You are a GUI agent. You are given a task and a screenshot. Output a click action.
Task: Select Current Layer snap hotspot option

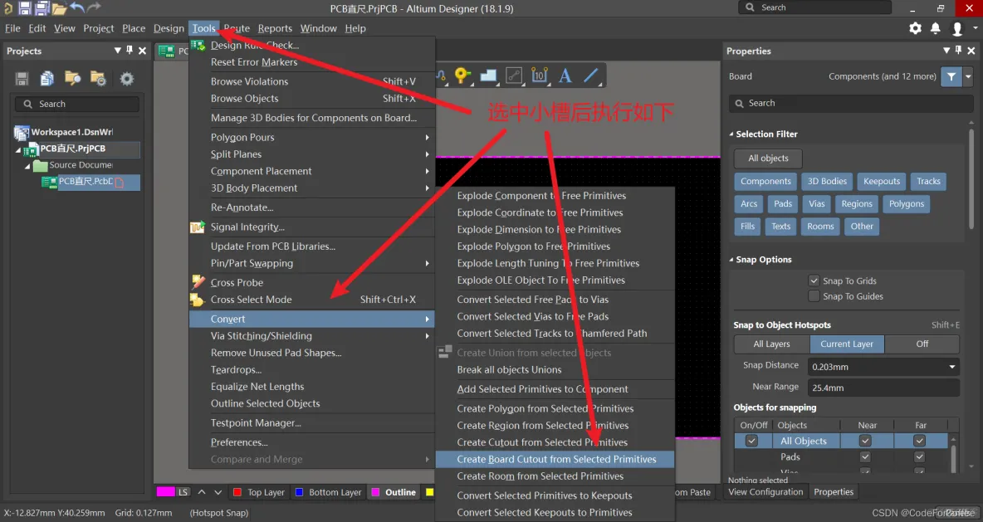(847, 344)
